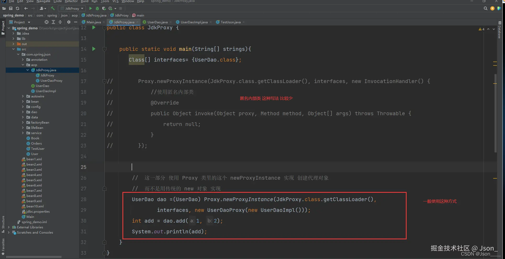
Task: Select UserDaoProxy class in project tree
Action: (x=51, y=80)
